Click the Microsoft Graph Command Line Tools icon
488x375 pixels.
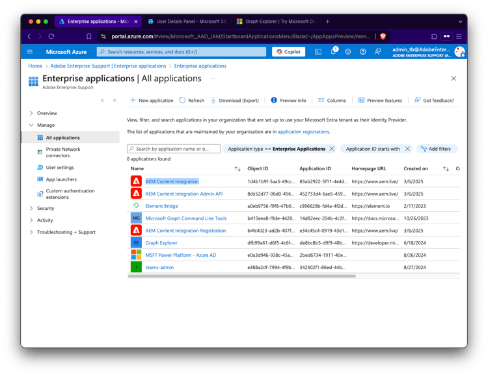click(136, 218)
